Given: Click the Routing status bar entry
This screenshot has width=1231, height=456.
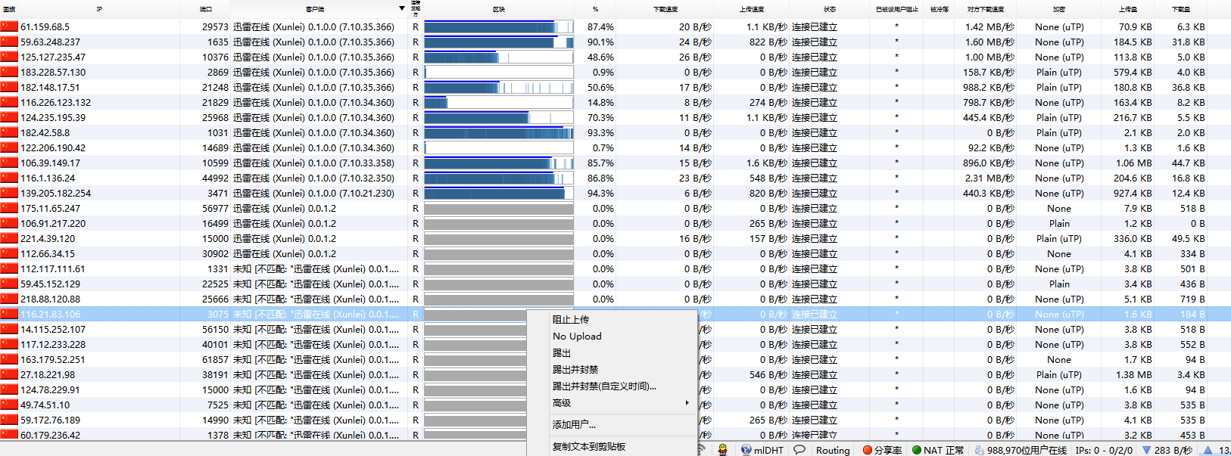Looking at the screenshot, I should coord(833,450).
